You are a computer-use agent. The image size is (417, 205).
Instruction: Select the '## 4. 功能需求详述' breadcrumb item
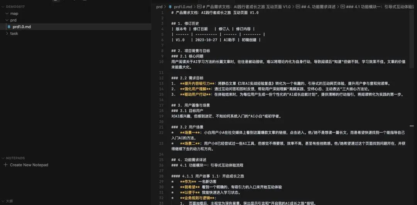tap(318, 7)
